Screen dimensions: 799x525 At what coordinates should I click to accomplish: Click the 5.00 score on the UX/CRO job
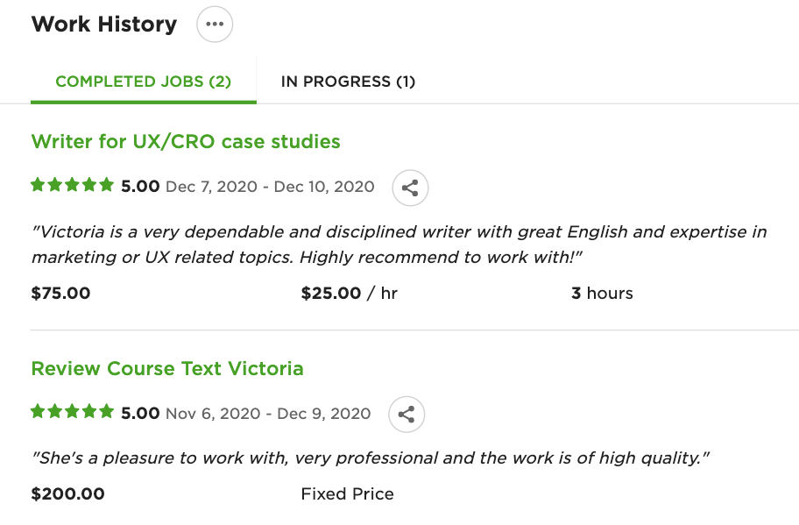click(x=140, y=186)
